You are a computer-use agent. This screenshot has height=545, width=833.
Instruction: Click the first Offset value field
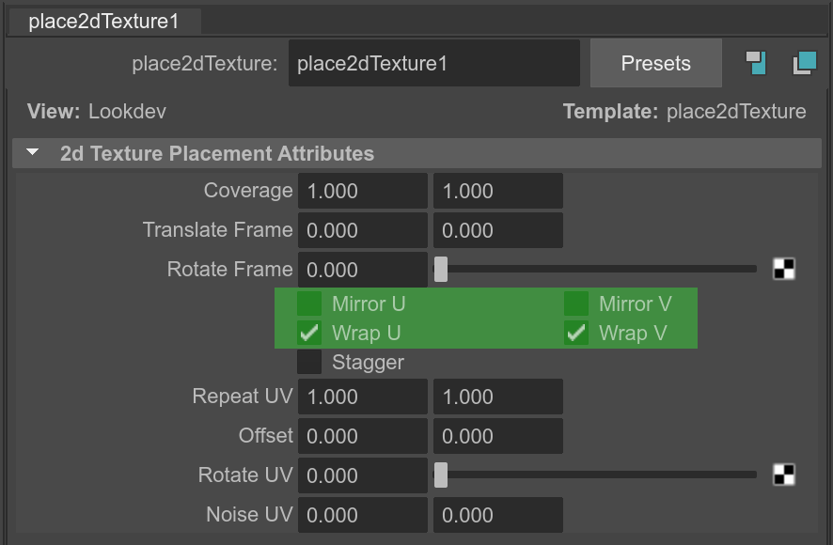(363, 436)
